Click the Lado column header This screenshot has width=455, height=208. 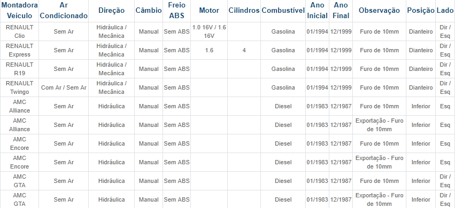[445, 11]
